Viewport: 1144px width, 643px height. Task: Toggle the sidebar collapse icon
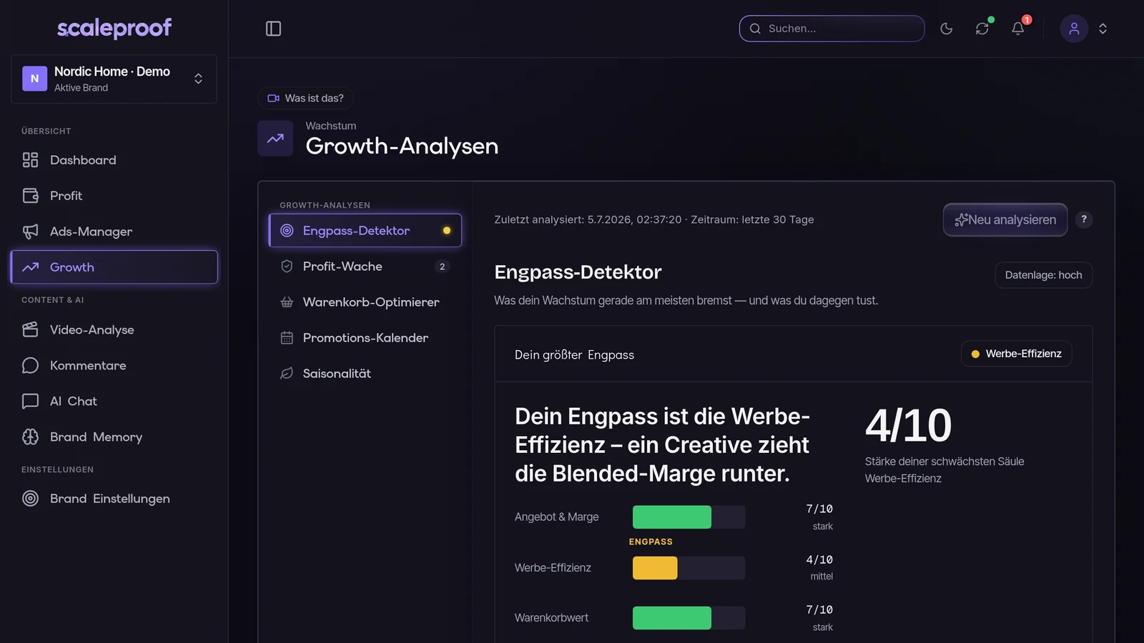point(273,29)
